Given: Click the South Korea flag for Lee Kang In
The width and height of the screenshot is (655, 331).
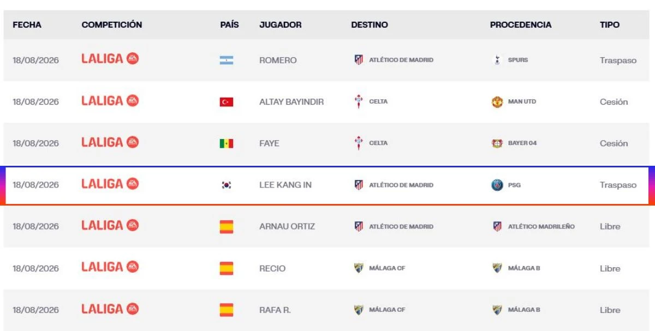Looking at the screenshot, I should [227, 185].
